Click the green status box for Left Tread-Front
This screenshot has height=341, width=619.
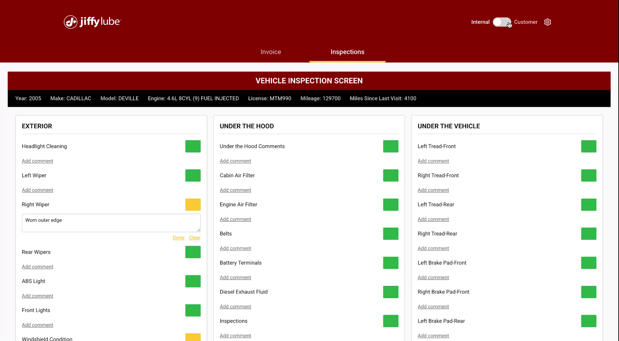pos(588,146)
